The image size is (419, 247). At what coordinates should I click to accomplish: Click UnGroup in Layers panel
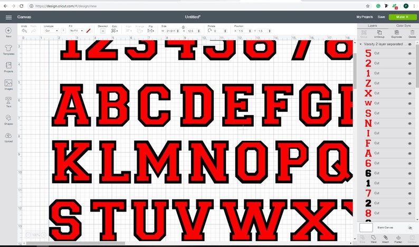(x=379, y=34)
